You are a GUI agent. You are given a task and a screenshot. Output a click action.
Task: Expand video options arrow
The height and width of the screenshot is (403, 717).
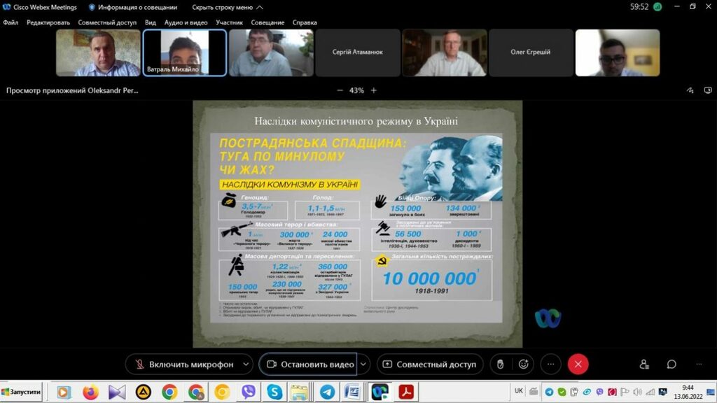point(363,365)
